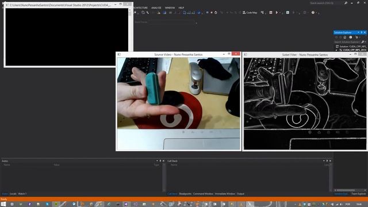
Task: Collapse the CUDA_CPP_NPS_2014 project node
Action: [336, 50]
